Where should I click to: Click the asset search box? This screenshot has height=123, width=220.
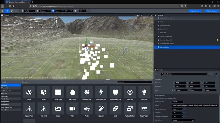(134, 82)
